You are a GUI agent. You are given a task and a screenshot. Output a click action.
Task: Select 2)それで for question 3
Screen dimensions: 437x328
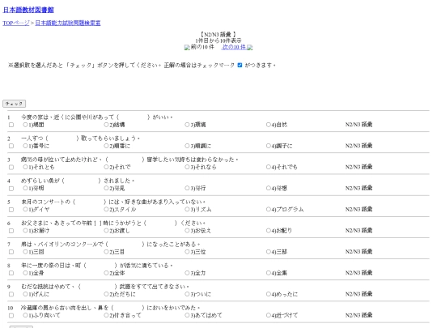coord(106,167)
